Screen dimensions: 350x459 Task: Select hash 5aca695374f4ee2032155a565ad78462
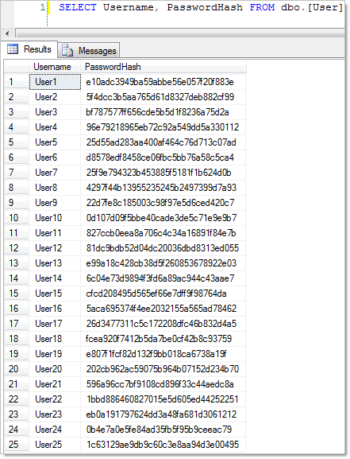tap(163, 309)
